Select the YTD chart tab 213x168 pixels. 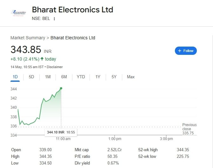point(81,77)
